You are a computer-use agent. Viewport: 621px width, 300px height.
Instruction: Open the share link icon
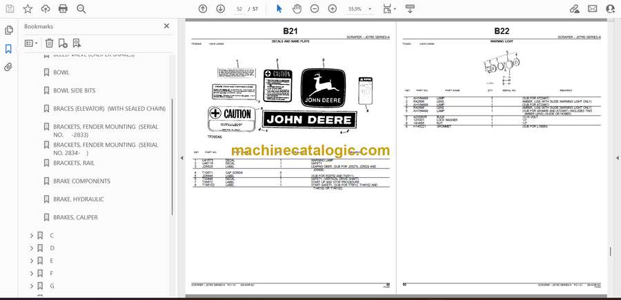point(575,9)
